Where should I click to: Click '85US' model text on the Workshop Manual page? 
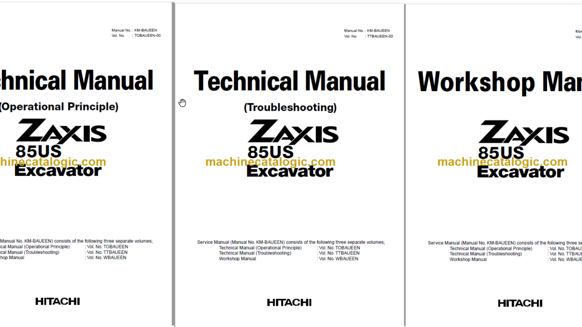click(501, 153)
